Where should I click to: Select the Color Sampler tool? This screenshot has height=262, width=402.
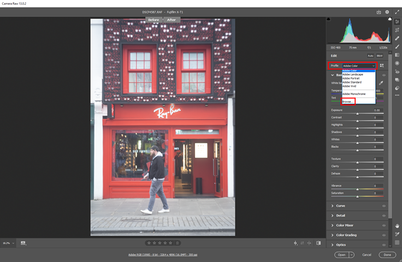point(397,234)
